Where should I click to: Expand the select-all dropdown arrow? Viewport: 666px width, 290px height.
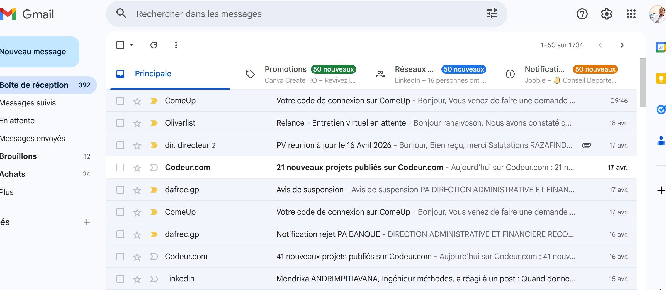132,45
